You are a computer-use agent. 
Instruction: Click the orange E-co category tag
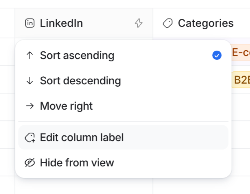[241, 53]
